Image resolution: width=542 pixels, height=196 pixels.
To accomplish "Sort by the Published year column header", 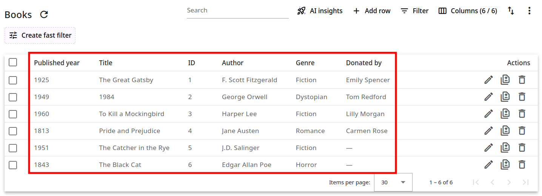I will (57, 63).
